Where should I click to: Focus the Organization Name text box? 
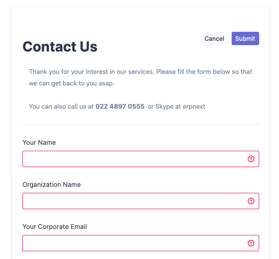click(x=141, y=201)
